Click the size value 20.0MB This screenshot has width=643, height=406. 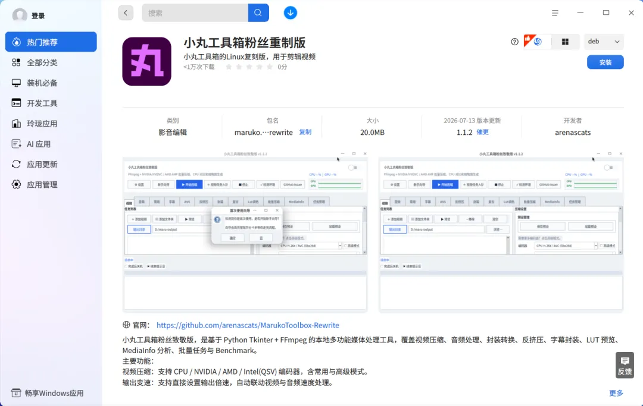click(x=372, y=132)
